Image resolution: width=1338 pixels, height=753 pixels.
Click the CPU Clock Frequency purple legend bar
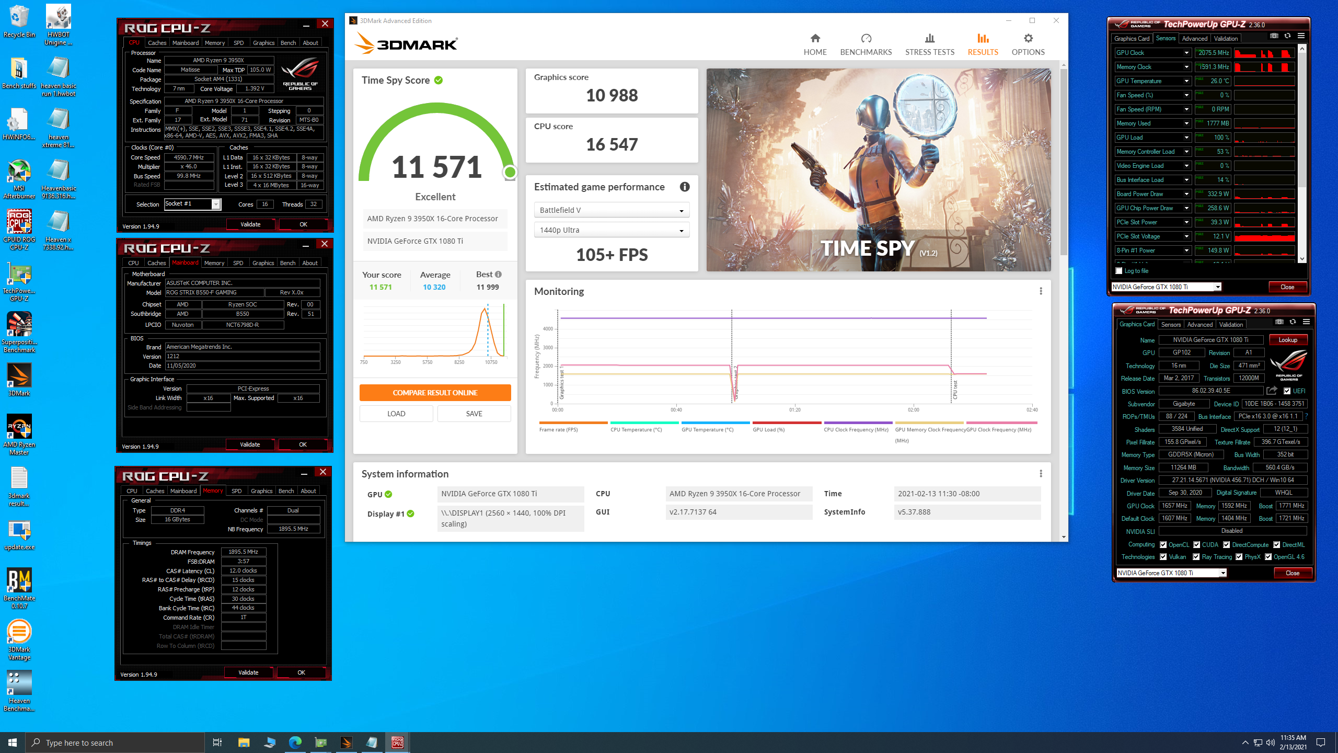(858, 423)
